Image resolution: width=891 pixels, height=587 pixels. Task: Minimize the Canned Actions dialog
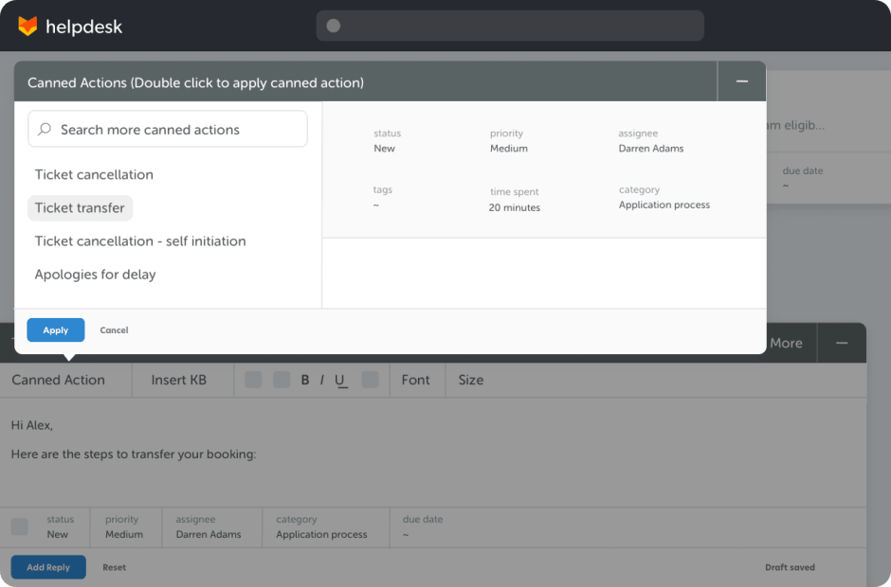741,82
